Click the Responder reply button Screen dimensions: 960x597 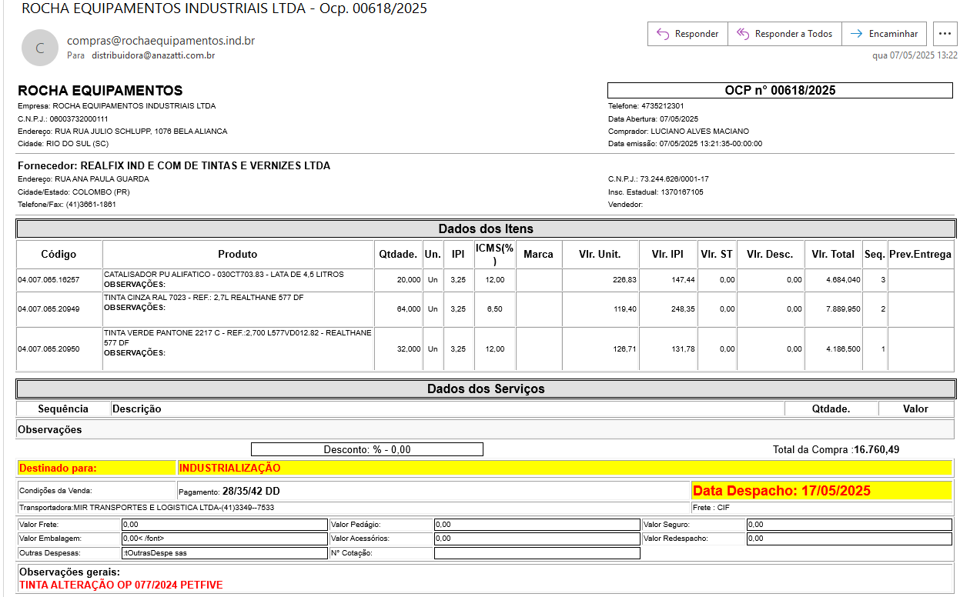point(687,34)
